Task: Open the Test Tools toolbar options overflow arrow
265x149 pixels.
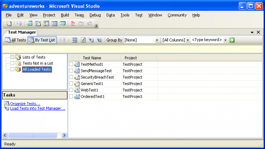Action: pos(96,25)
